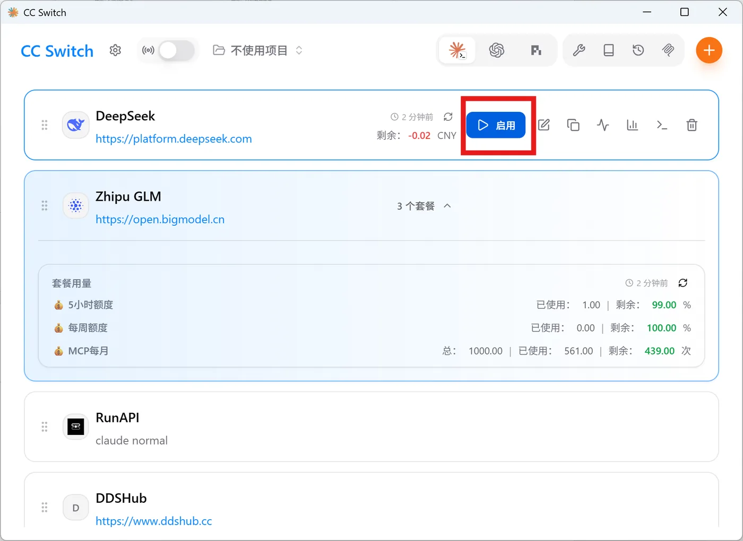743x541 pixels.
Task: Open the book prompts icon
Action: 609,50
